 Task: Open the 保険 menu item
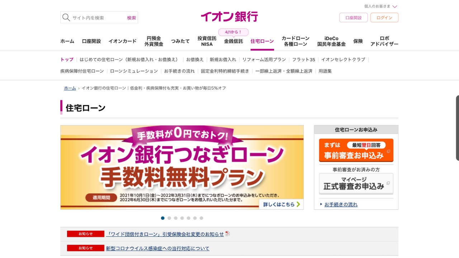[358, 41]
